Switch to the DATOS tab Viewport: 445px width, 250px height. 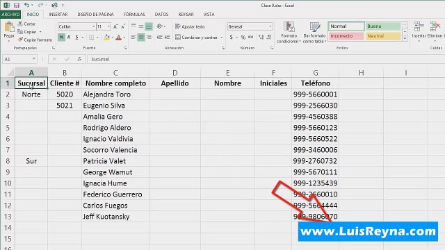(x=161, y=14)
